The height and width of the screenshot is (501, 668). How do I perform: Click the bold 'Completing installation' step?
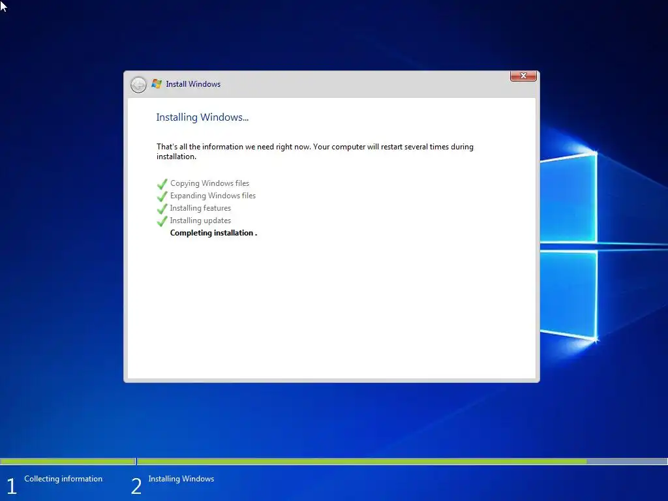tap(213, 233)
